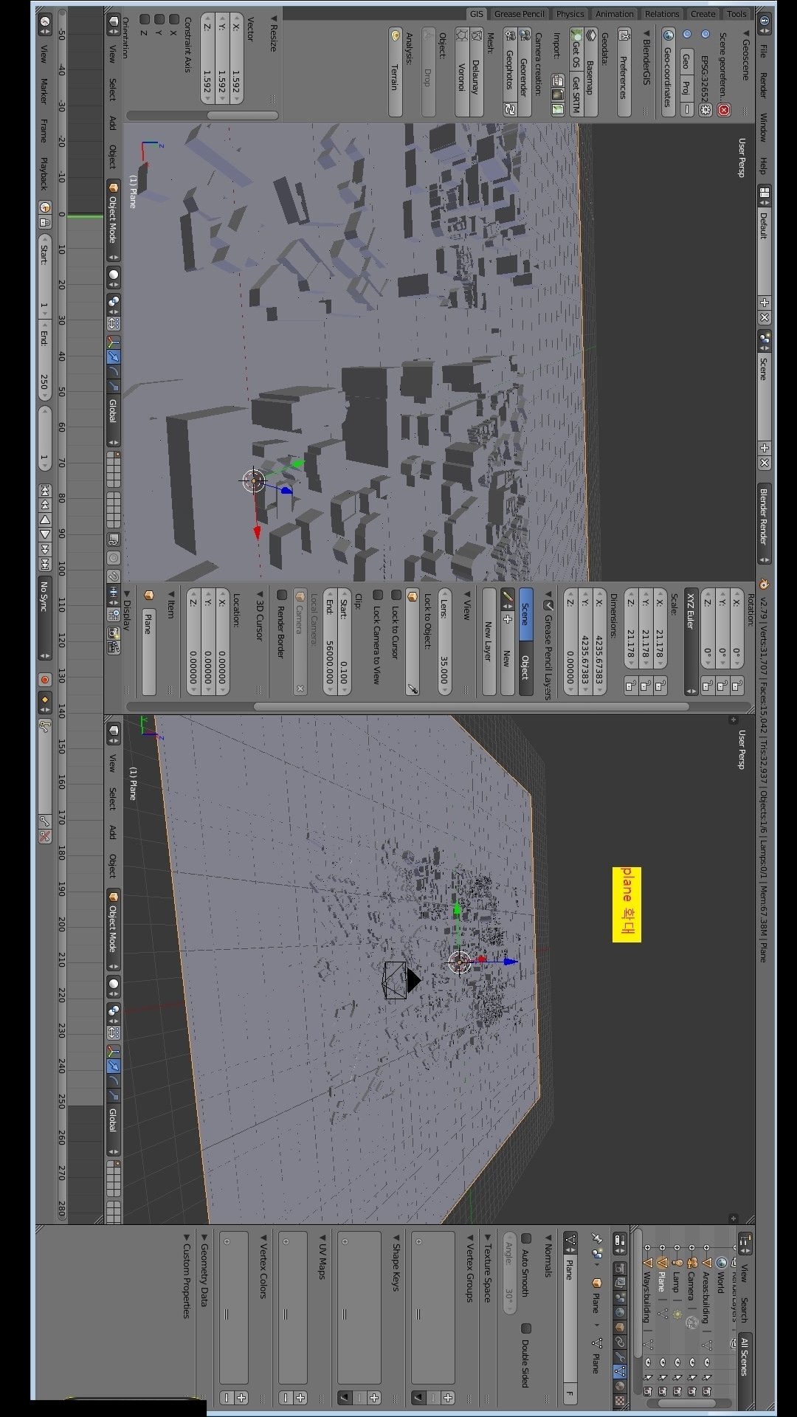The image size is (797, 1417).
Task: Switch to the Animation tab
Action: (615, 14)
